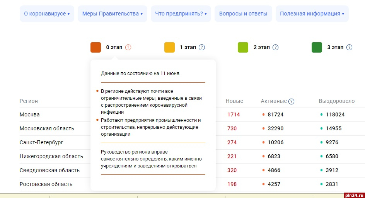
Task: Click the light green 2 этап square
Action: 243,48
